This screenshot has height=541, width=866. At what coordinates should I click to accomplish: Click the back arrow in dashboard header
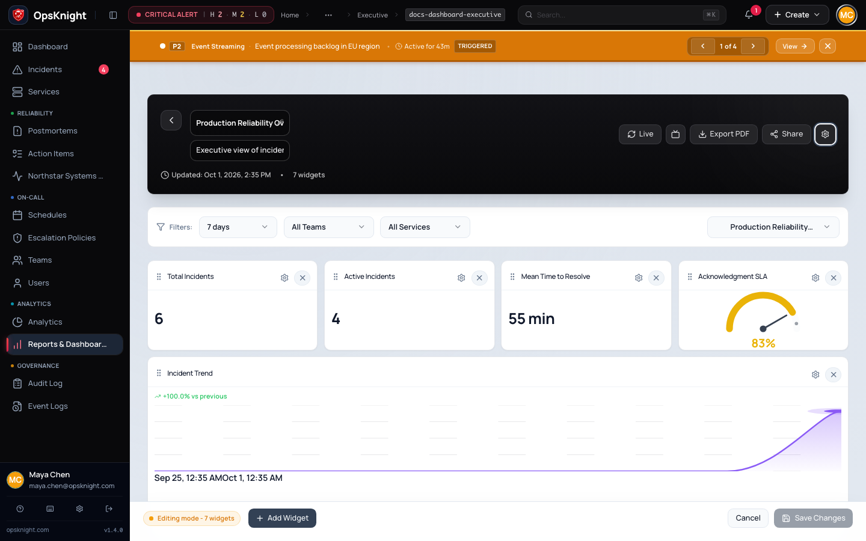(171, 120)
